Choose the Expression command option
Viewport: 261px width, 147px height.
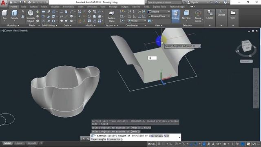point(113,139)
